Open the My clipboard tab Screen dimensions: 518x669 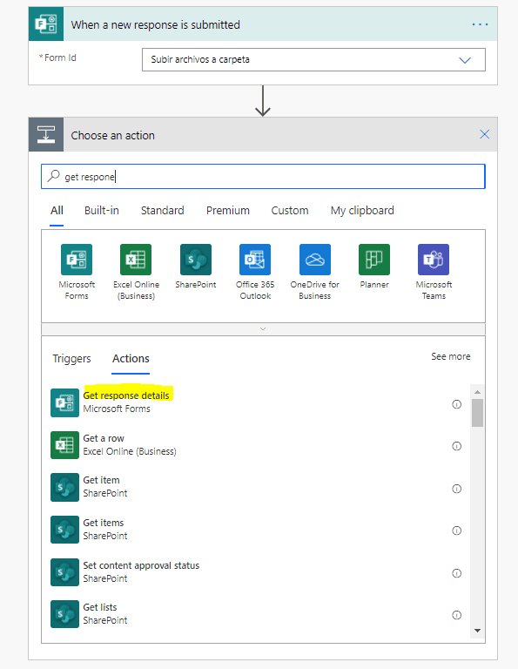pyautogui.click(x=362, y=210)
